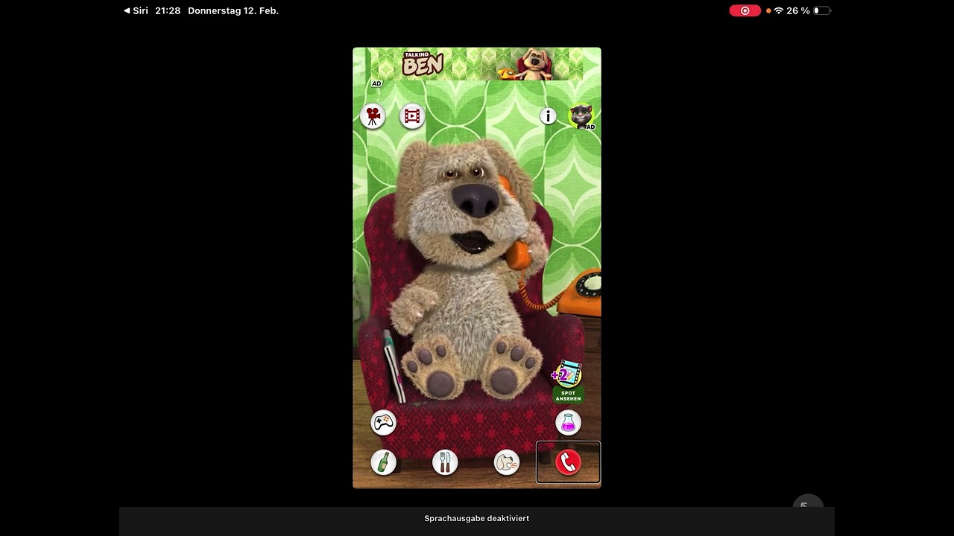Open the game controller mini-games icon
The height and width of the screenshot is (536, 954).
(x=384, y=423)
